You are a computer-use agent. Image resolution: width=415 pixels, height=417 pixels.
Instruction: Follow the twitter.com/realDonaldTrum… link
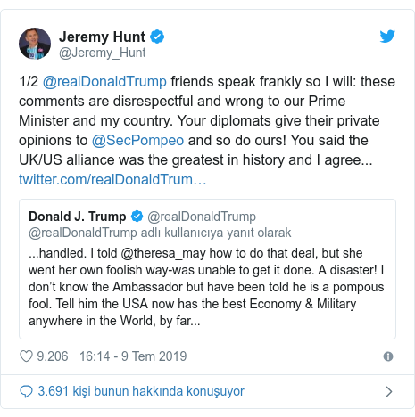point(112,179)
